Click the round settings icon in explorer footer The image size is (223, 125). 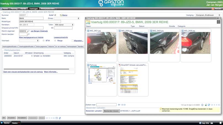pyautogui.click(x=202, y=105)
